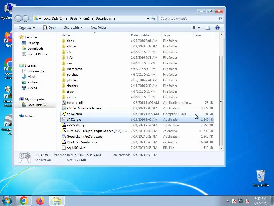Image resolution: width=274 pixels, height=206 pixels.
Task: Select Desktop under Favorites
Action: click(33, 43)
